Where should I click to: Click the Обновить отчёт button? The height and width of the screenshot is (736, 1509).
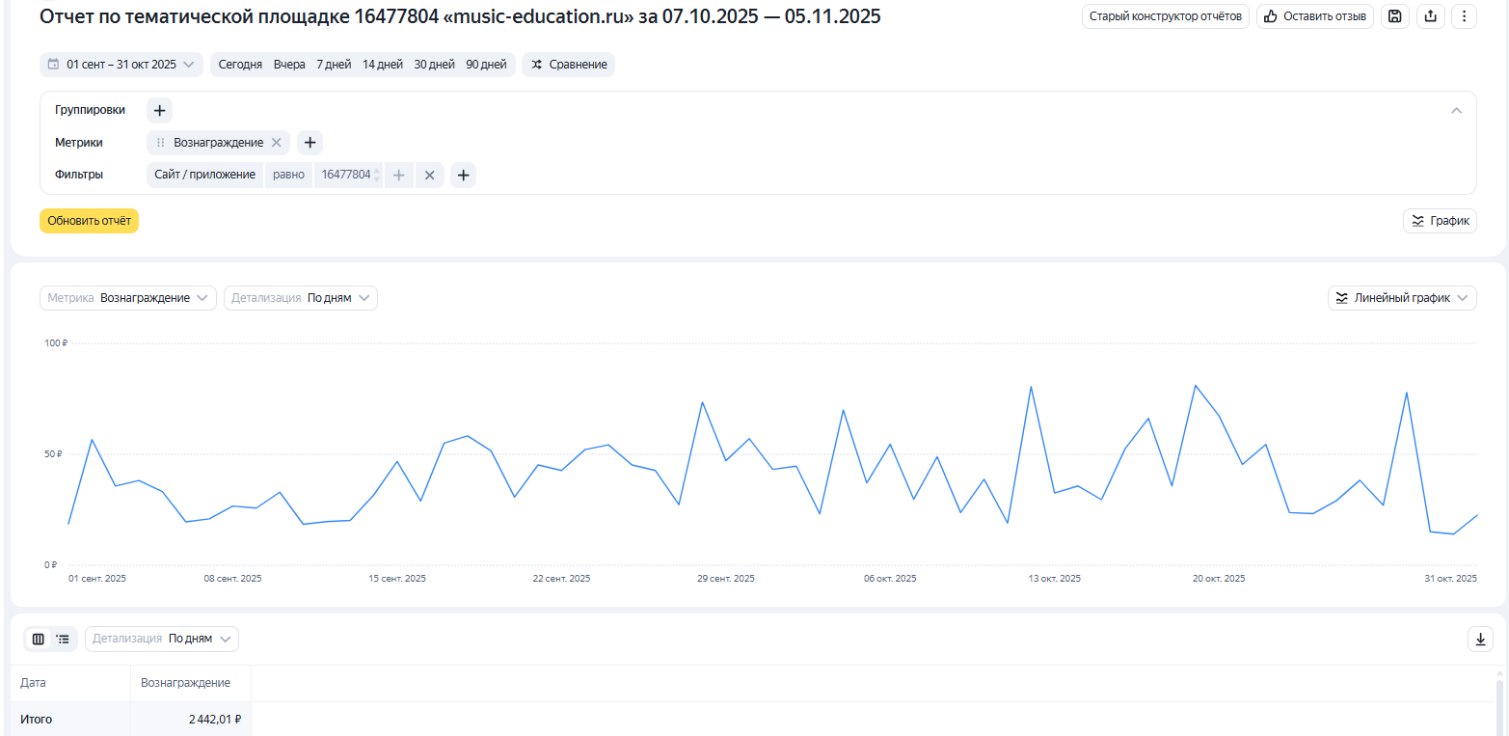point(89,221)
